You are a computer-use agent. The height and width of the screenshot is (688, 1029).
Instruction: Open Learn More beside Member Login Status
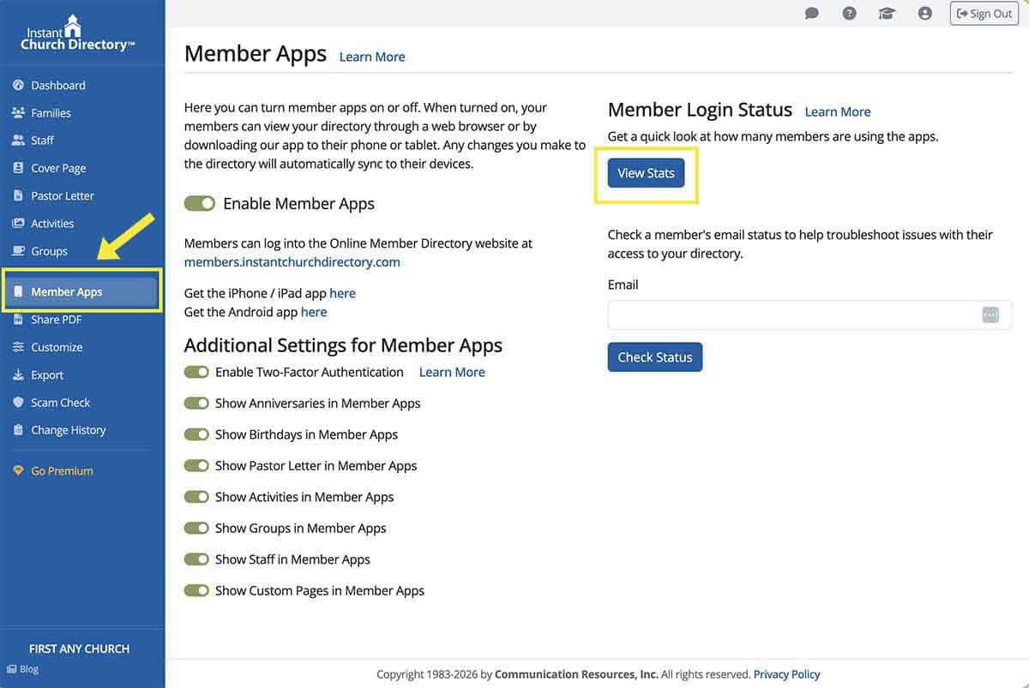point(838,112)
